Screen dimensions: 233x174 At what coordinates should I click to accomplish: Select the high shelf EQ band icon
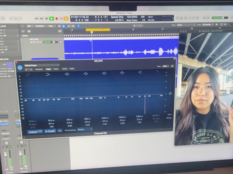click(140, 72)
